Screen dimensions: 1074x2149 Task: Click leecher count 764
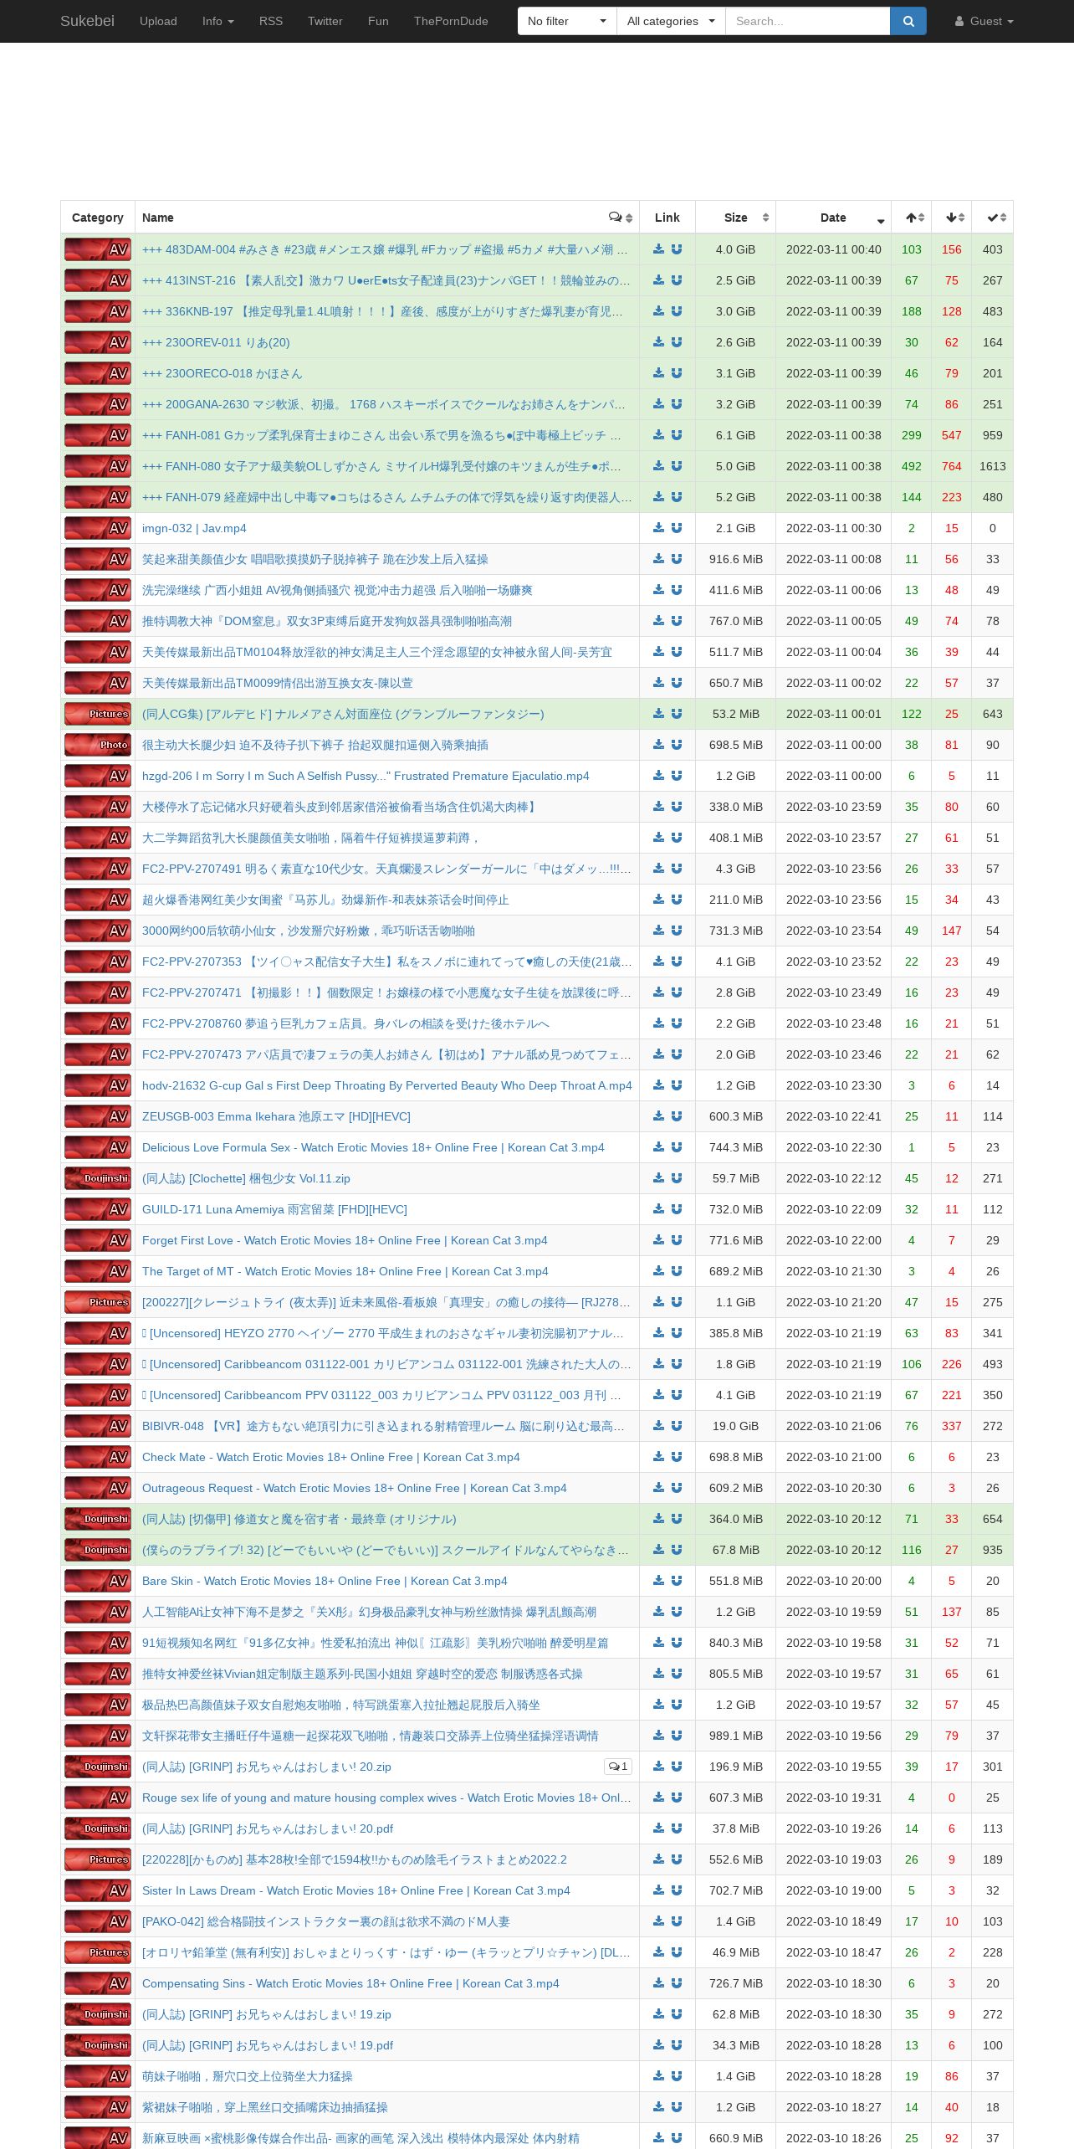pos(952,466)
